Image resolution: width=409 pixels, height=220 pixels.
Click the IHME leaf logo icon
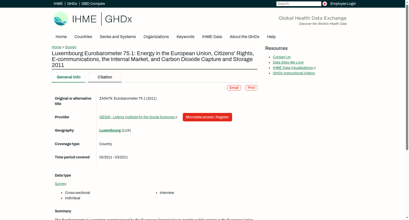pyautogui.click(x=61, y=19)
